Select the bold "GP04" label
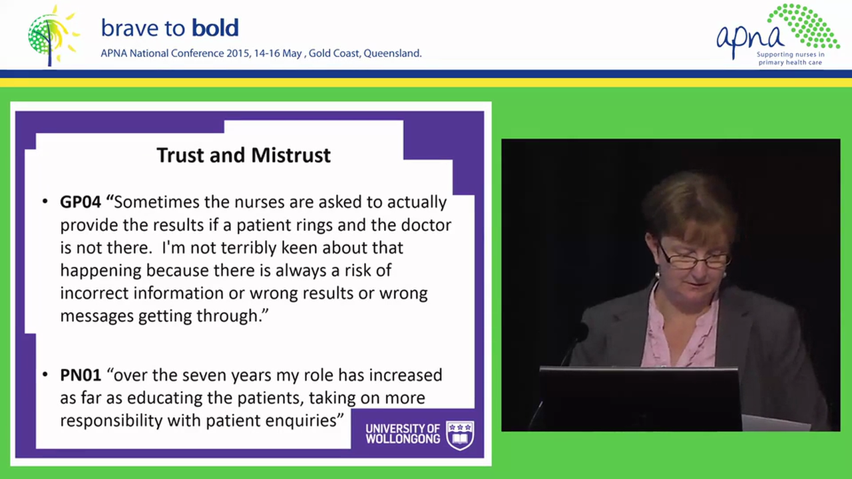Image resolution: width=852 pixels, height=479 pixels. [80, 202]
